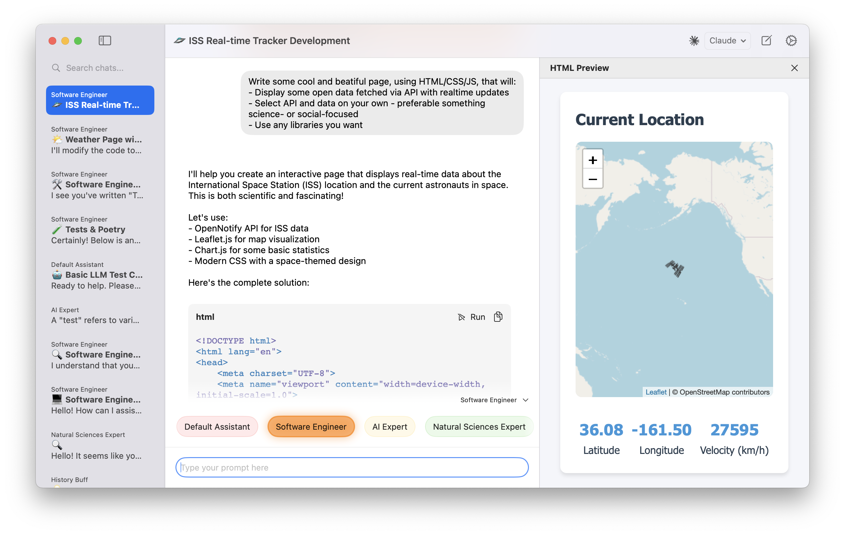
Task: Click the user message about HTML/CSS/JS page
Action: click(x=382, y=103)
